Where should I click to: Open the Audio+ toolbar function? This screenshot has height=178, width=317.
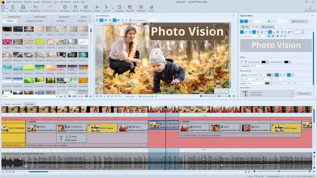pos(152,8)
